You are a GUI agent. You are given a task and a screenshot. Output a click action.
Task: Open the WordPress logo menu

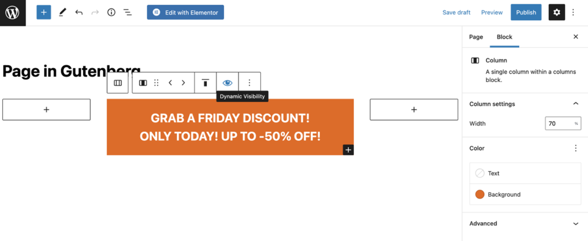pos(13,13)
